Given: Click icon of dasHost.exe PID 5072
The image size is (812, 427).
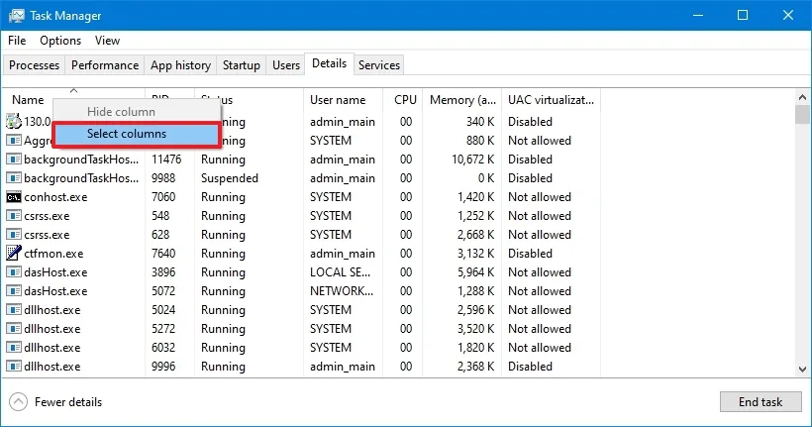Looking at the screenshot, I should pyautogui.click(x=14, y=290).
